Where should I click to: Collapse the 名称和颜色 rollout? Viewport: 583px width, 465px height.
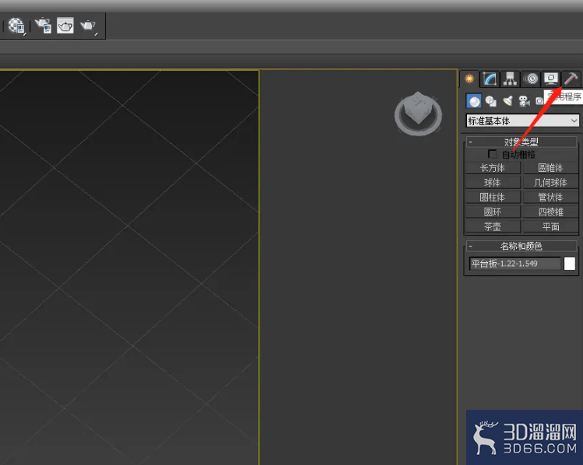(x=521, y=246)
